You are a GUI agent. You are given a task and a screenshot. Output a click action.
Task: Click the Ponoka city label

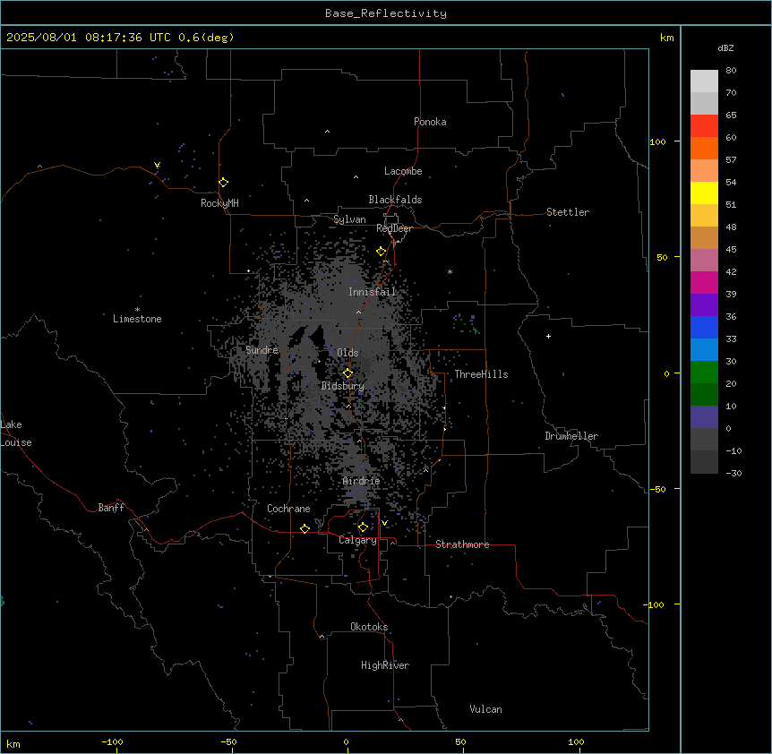click(430, 122)
